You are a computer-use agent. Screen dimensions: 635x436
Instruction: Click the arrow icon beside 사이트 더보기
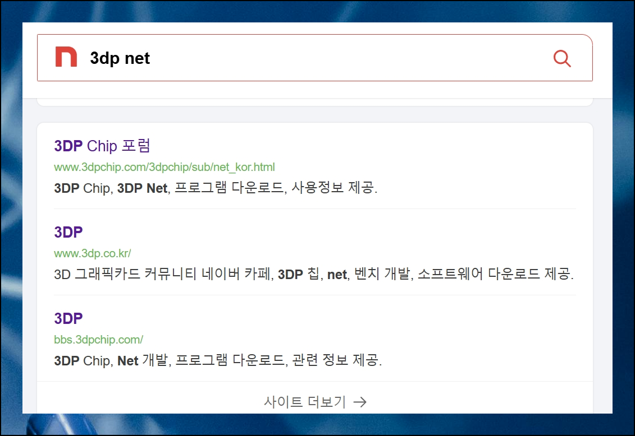pyautogui.click(x=360, y=402)
